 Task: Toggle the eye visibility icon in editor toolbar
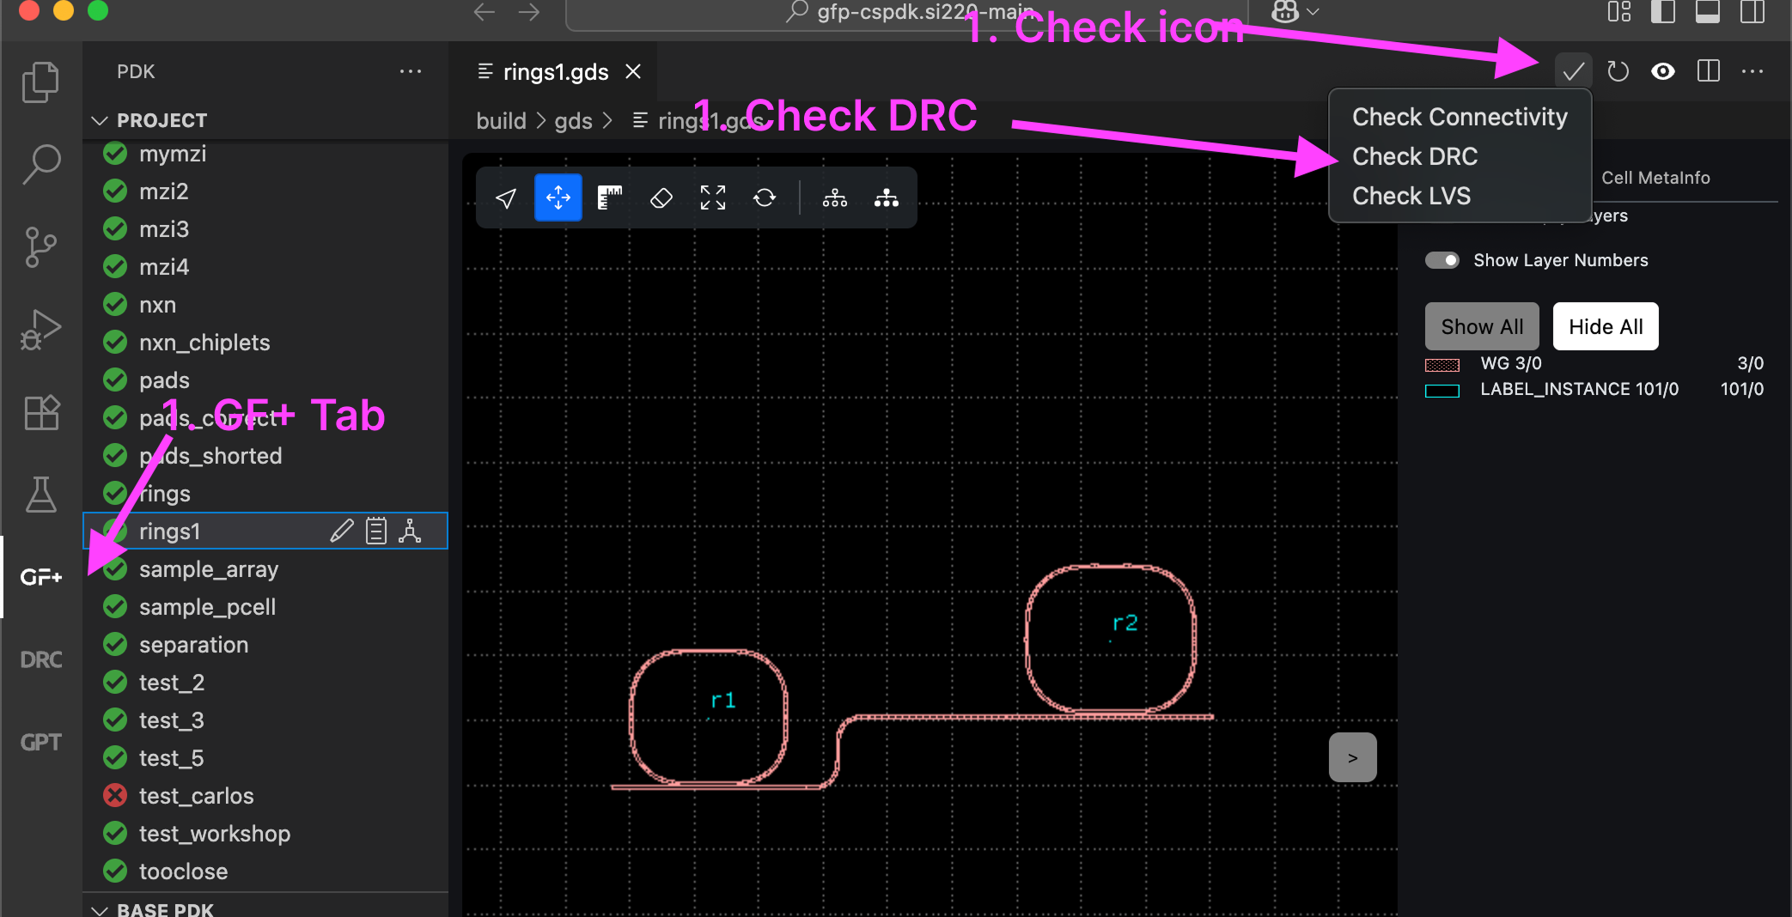[x=1662, y=71]
